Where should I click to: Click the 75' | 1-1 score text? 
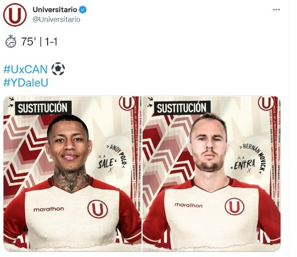click(x=39, y=42)
